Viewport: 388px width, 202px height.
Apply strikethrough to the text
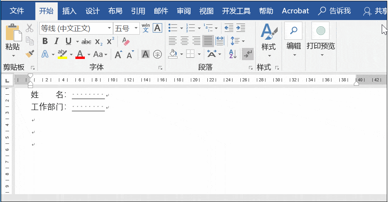pos(86,41)
